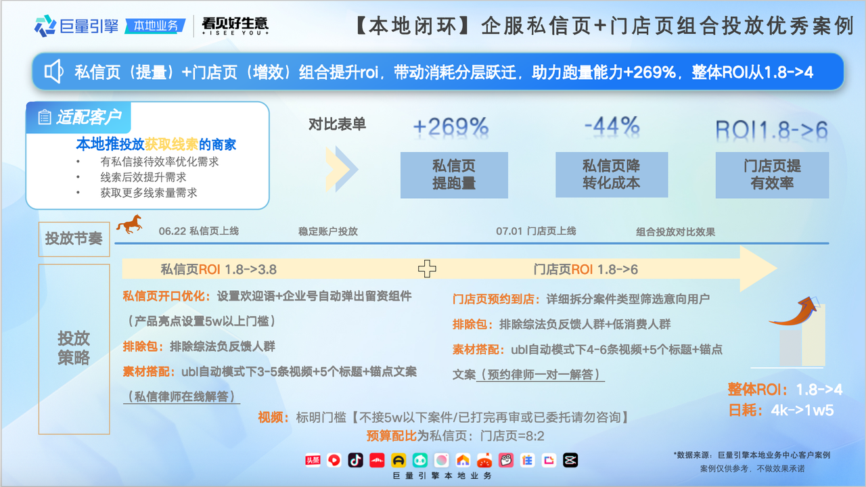Screen dimensions: 866x487
Task: Click the orange house app icon
Action: pos(463,460)
